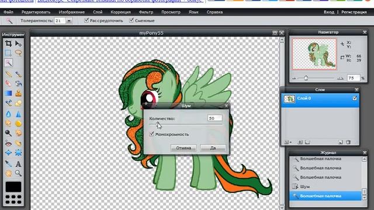Screen dimensions: 374x210
Task: Select the Paint Bucket tool
Action: 18,83
